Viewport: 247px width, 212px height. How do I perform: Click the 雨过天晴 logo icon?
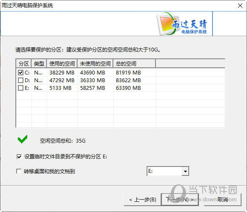pyautogui.click(x=182, y=24)
